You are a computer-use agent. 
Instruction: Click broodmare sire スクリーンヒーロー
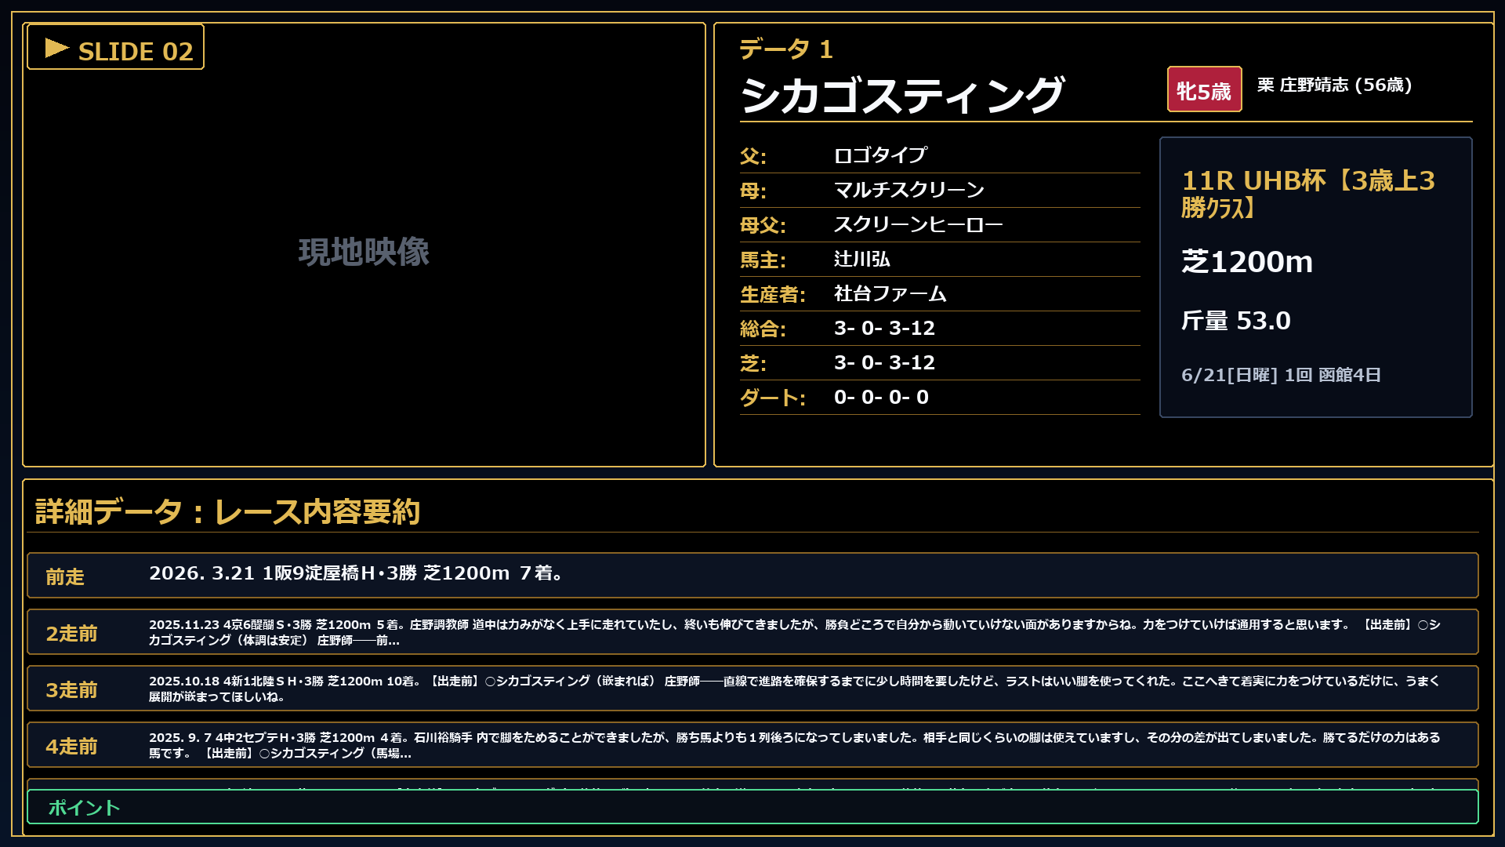click(919, 224)
